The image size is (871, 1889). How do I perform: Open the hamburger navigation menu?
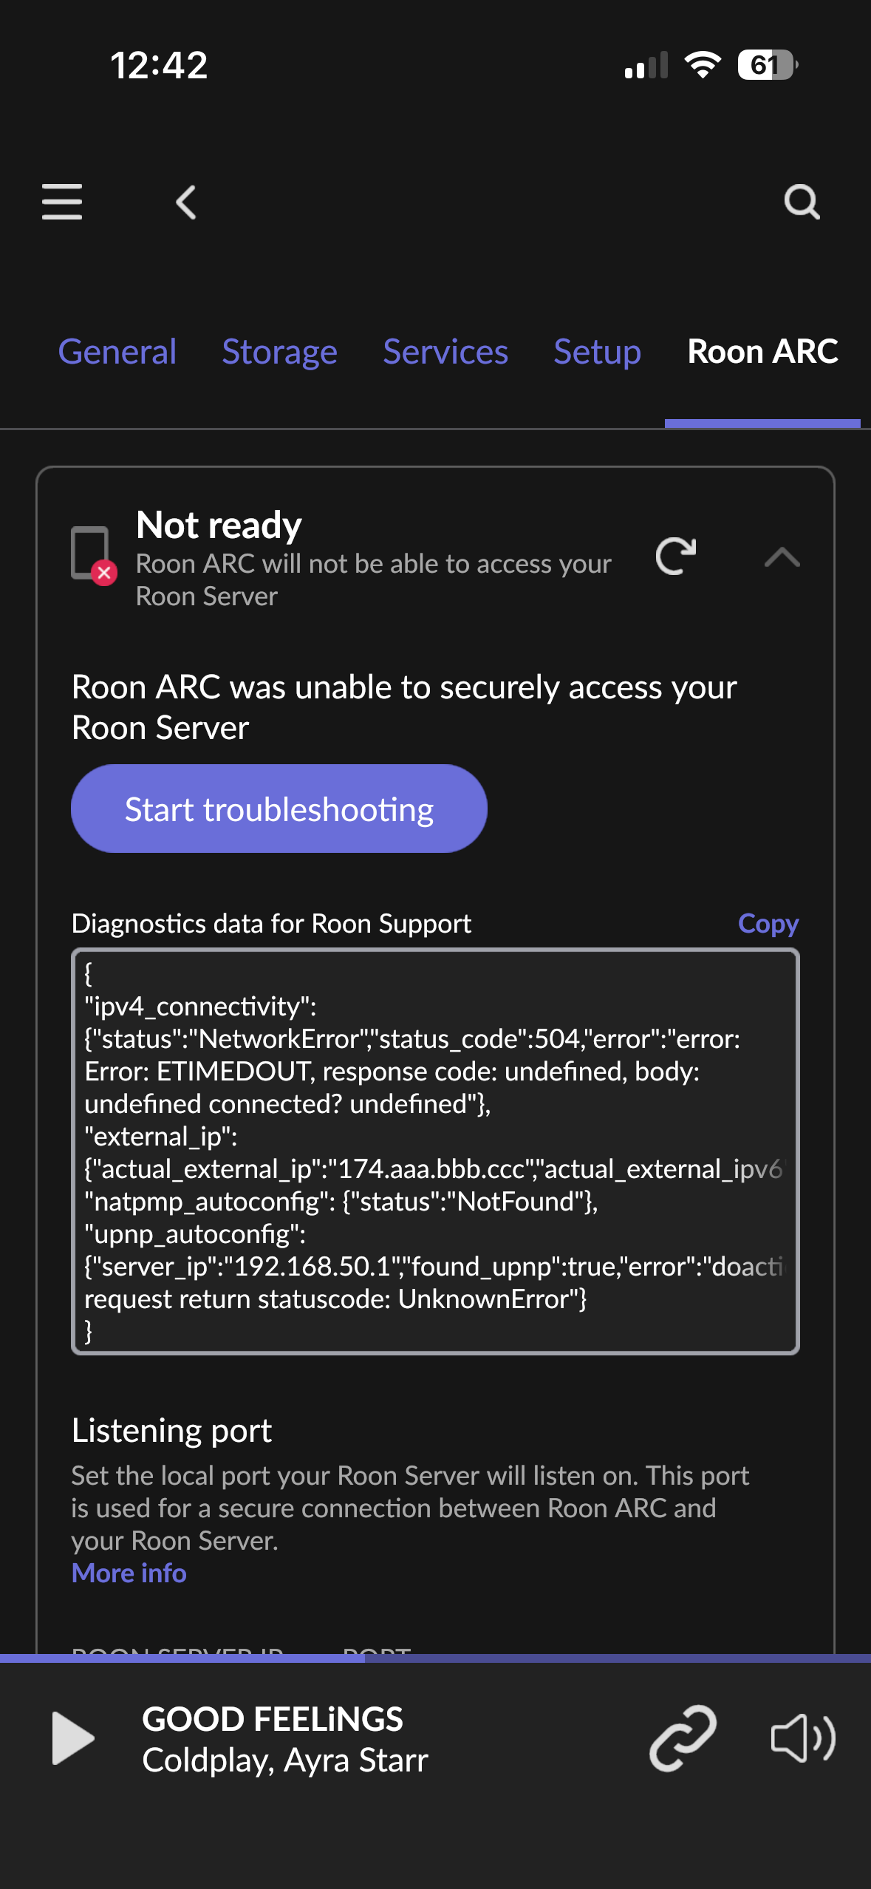point(62,202)
